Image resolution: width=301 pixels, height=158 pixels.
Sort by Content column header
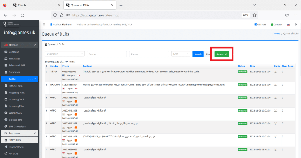pyautogui.click(x=87, y=66)
